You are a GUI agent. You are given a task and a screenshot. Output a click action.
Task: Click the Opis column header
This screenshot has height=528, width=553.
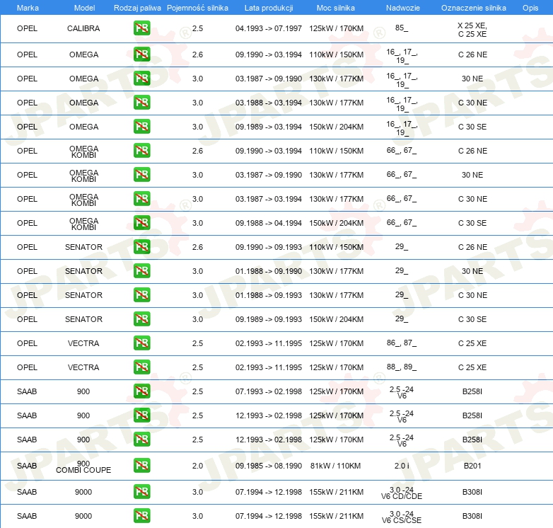click(530, 8)
